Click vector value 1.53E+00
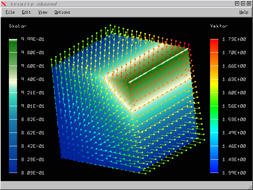253x190 pixels. point(234,119)
